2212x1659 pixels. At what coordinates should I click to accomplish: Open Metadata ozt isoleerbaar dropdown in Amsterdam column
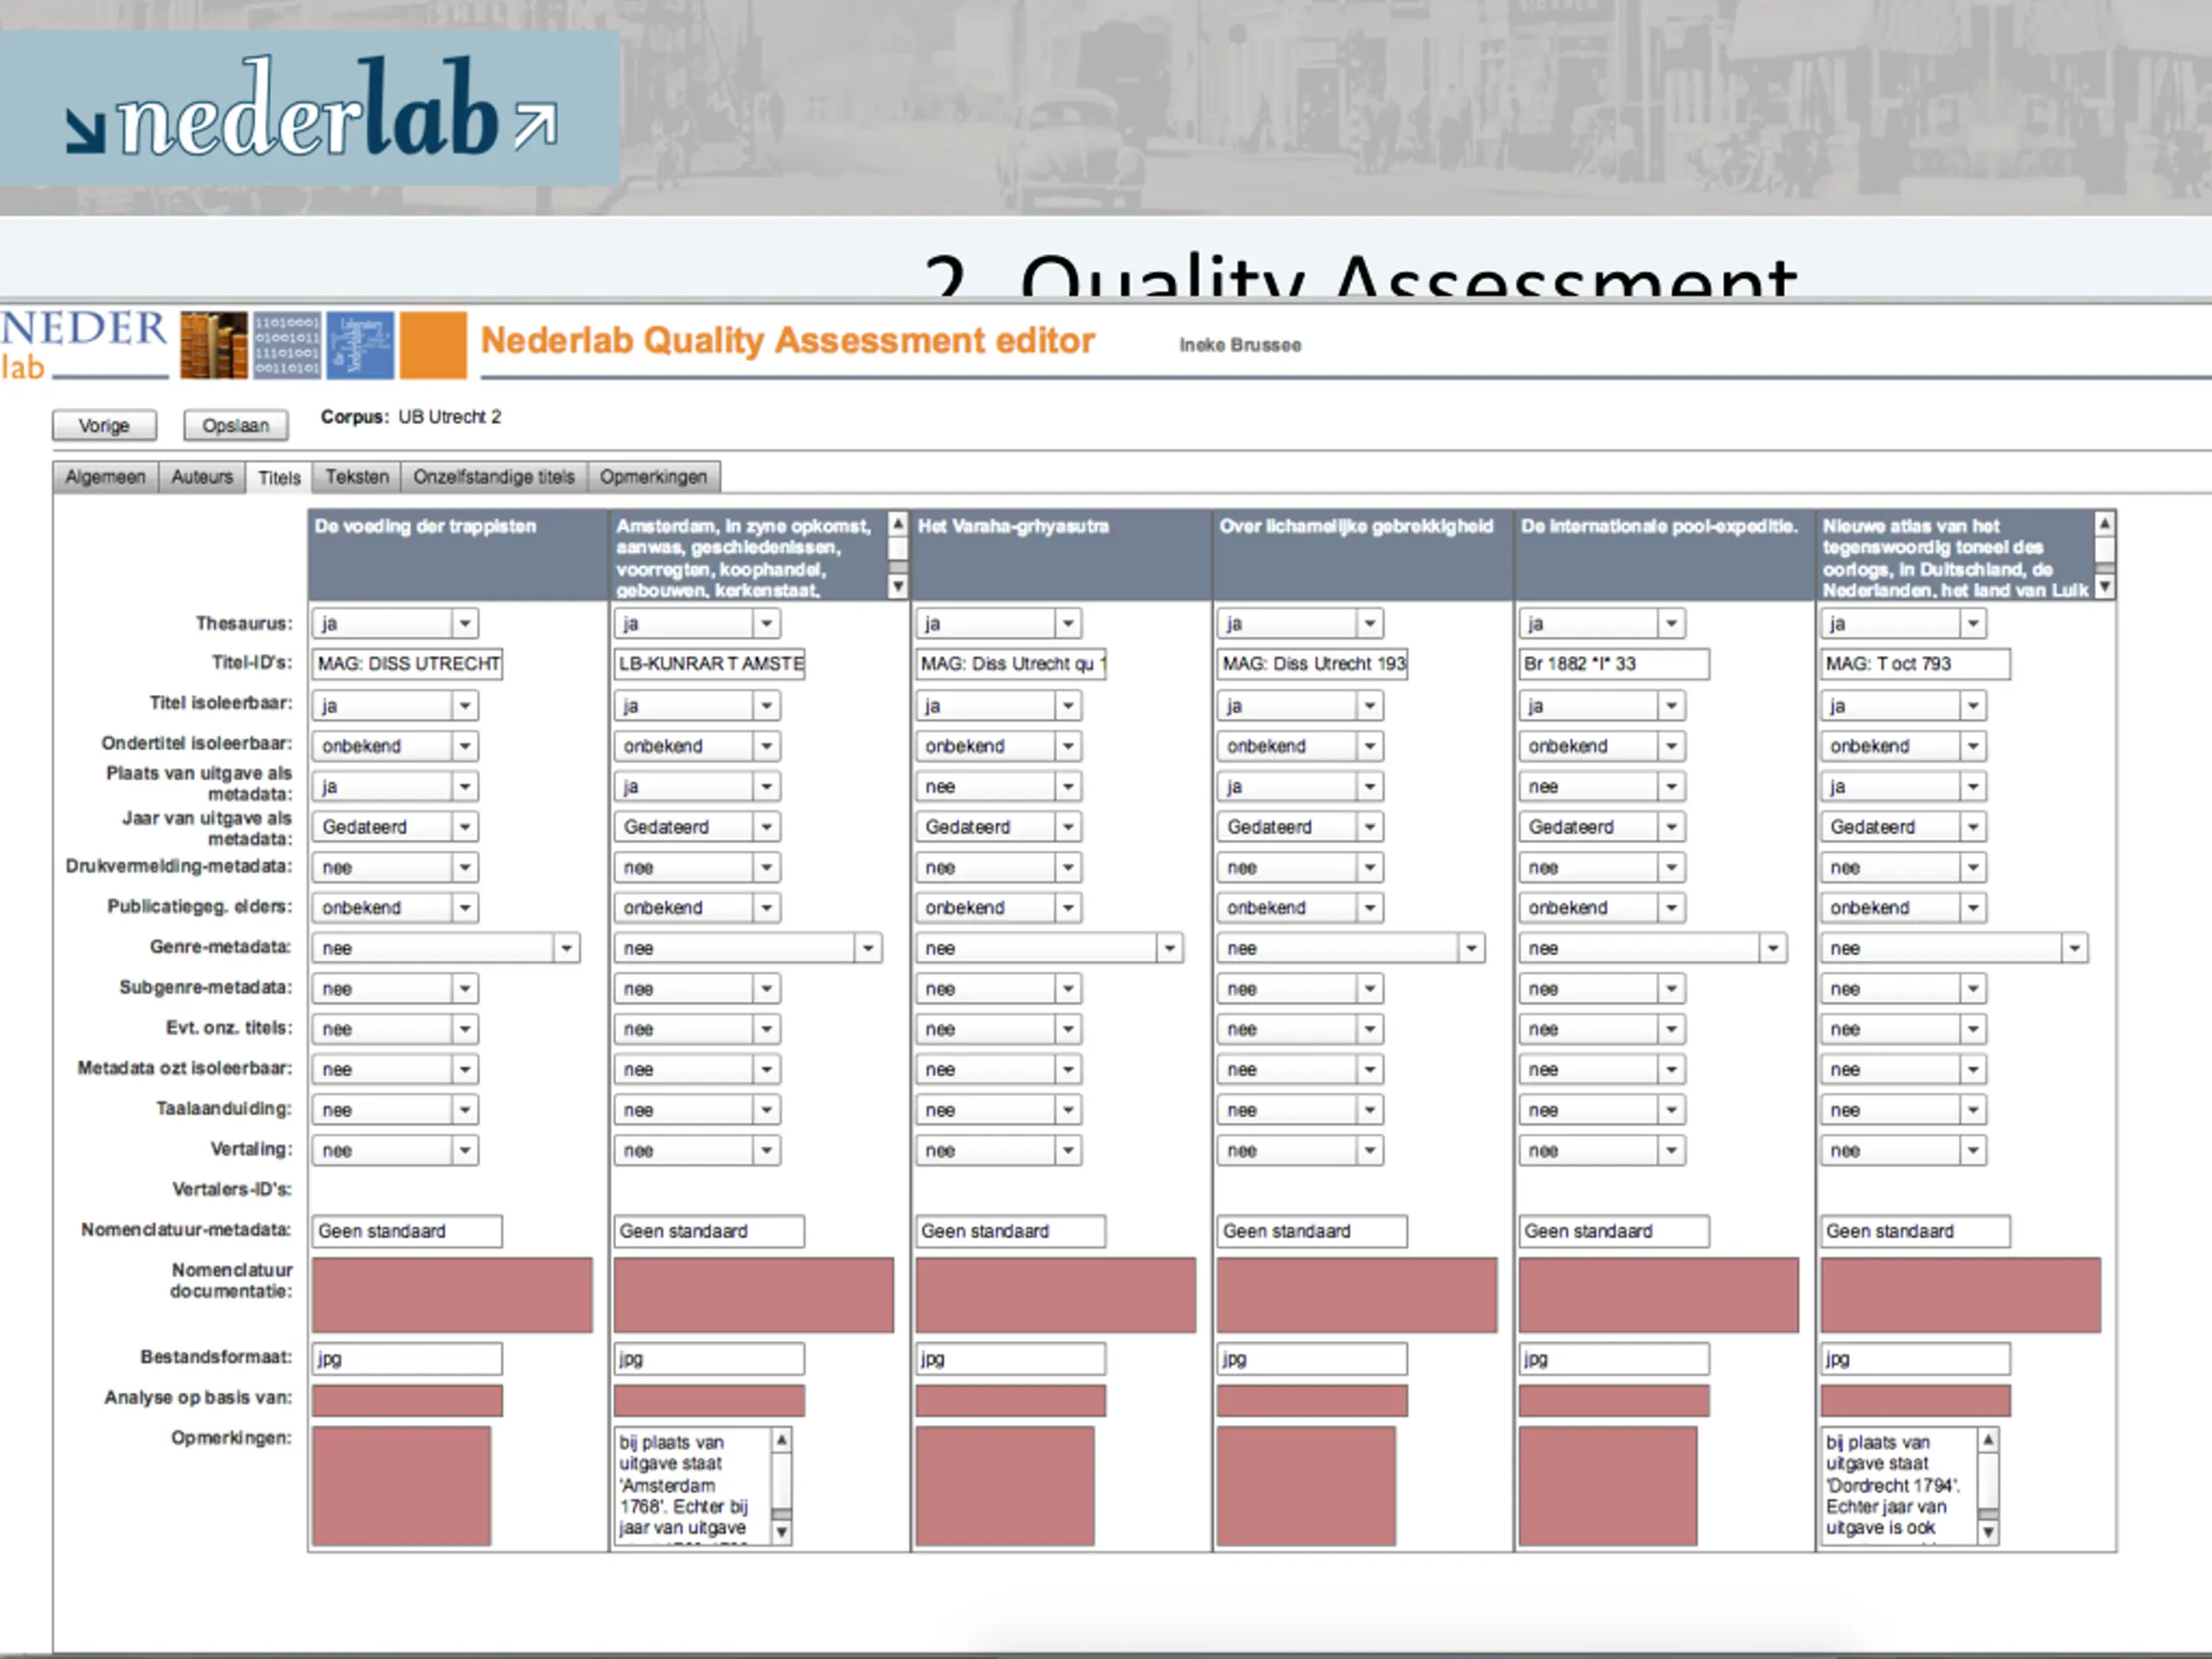coord(697,1070)
